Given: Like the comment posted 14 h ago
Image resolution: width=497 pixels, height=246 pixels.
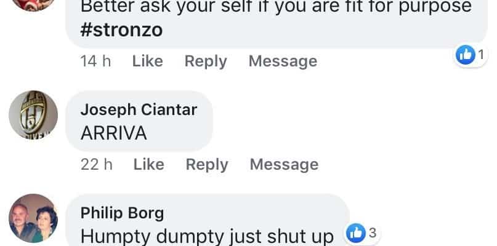Looking at the screenshot, I should click(x=148, y=61).
